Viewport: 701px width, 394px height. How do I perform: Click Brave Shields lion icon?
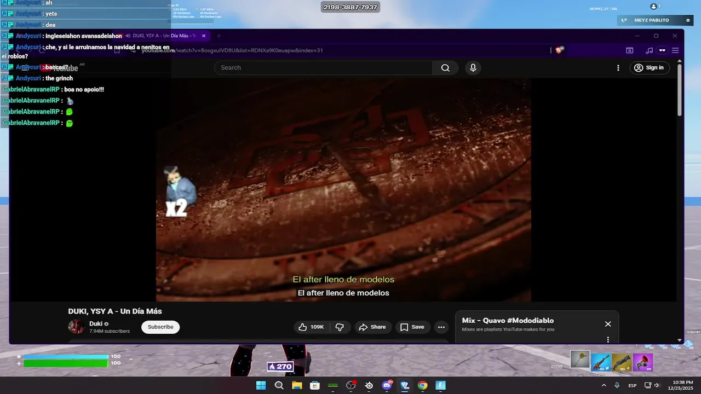559,50
